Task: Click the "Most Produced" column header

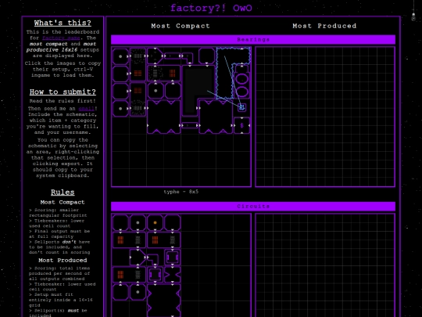Action: (x=324, y=26)
